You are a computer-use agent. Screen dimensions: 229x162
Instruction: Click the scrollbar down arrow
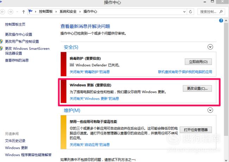coord(226,160)
